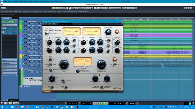
Task: Click the red power lamp on EQF-100
Action: click(x=117, y=31)
